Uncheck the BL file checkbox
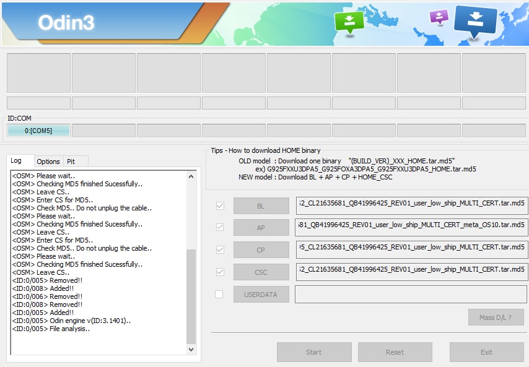 [220, 205]
